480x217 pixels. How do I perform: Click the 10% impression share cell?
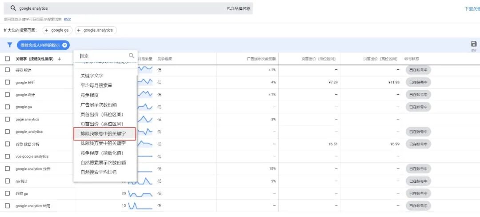pos(273,169)
